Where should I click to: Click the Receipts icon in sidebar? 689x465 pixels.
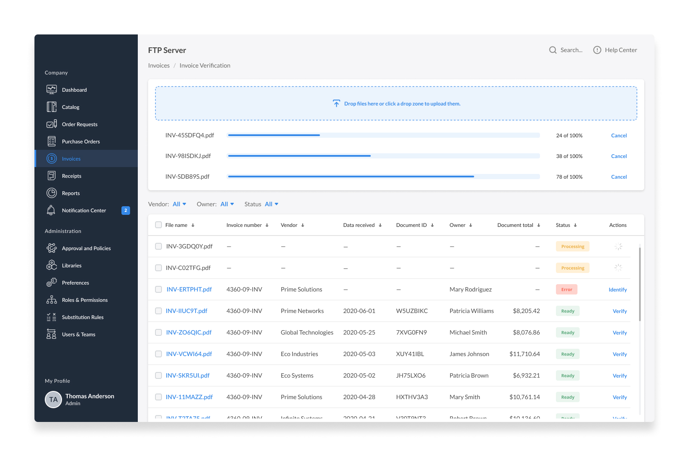pyautogui.click(x=52, y=176)
